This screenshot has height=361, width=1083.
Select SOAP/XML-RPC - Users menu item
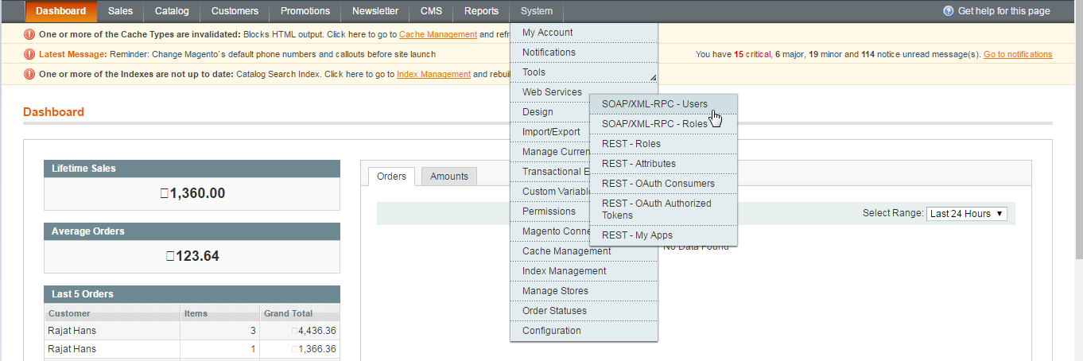654,104
